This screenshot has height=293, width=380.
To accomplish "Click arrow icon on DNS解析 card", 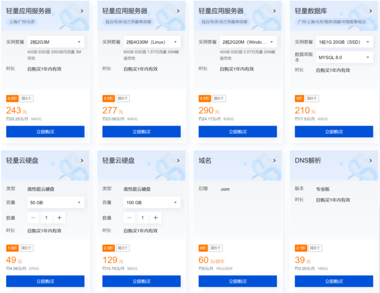I will click(371, 161).
